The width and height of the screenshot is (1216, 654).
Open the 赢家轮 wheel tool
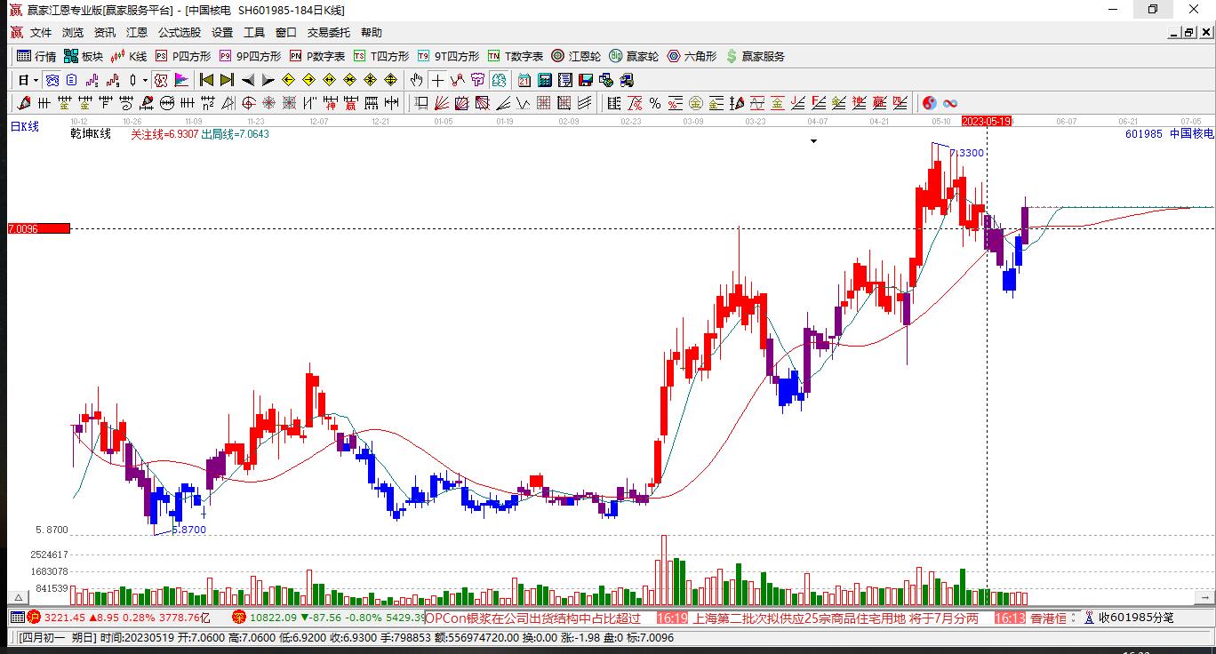tap(634, 56)
